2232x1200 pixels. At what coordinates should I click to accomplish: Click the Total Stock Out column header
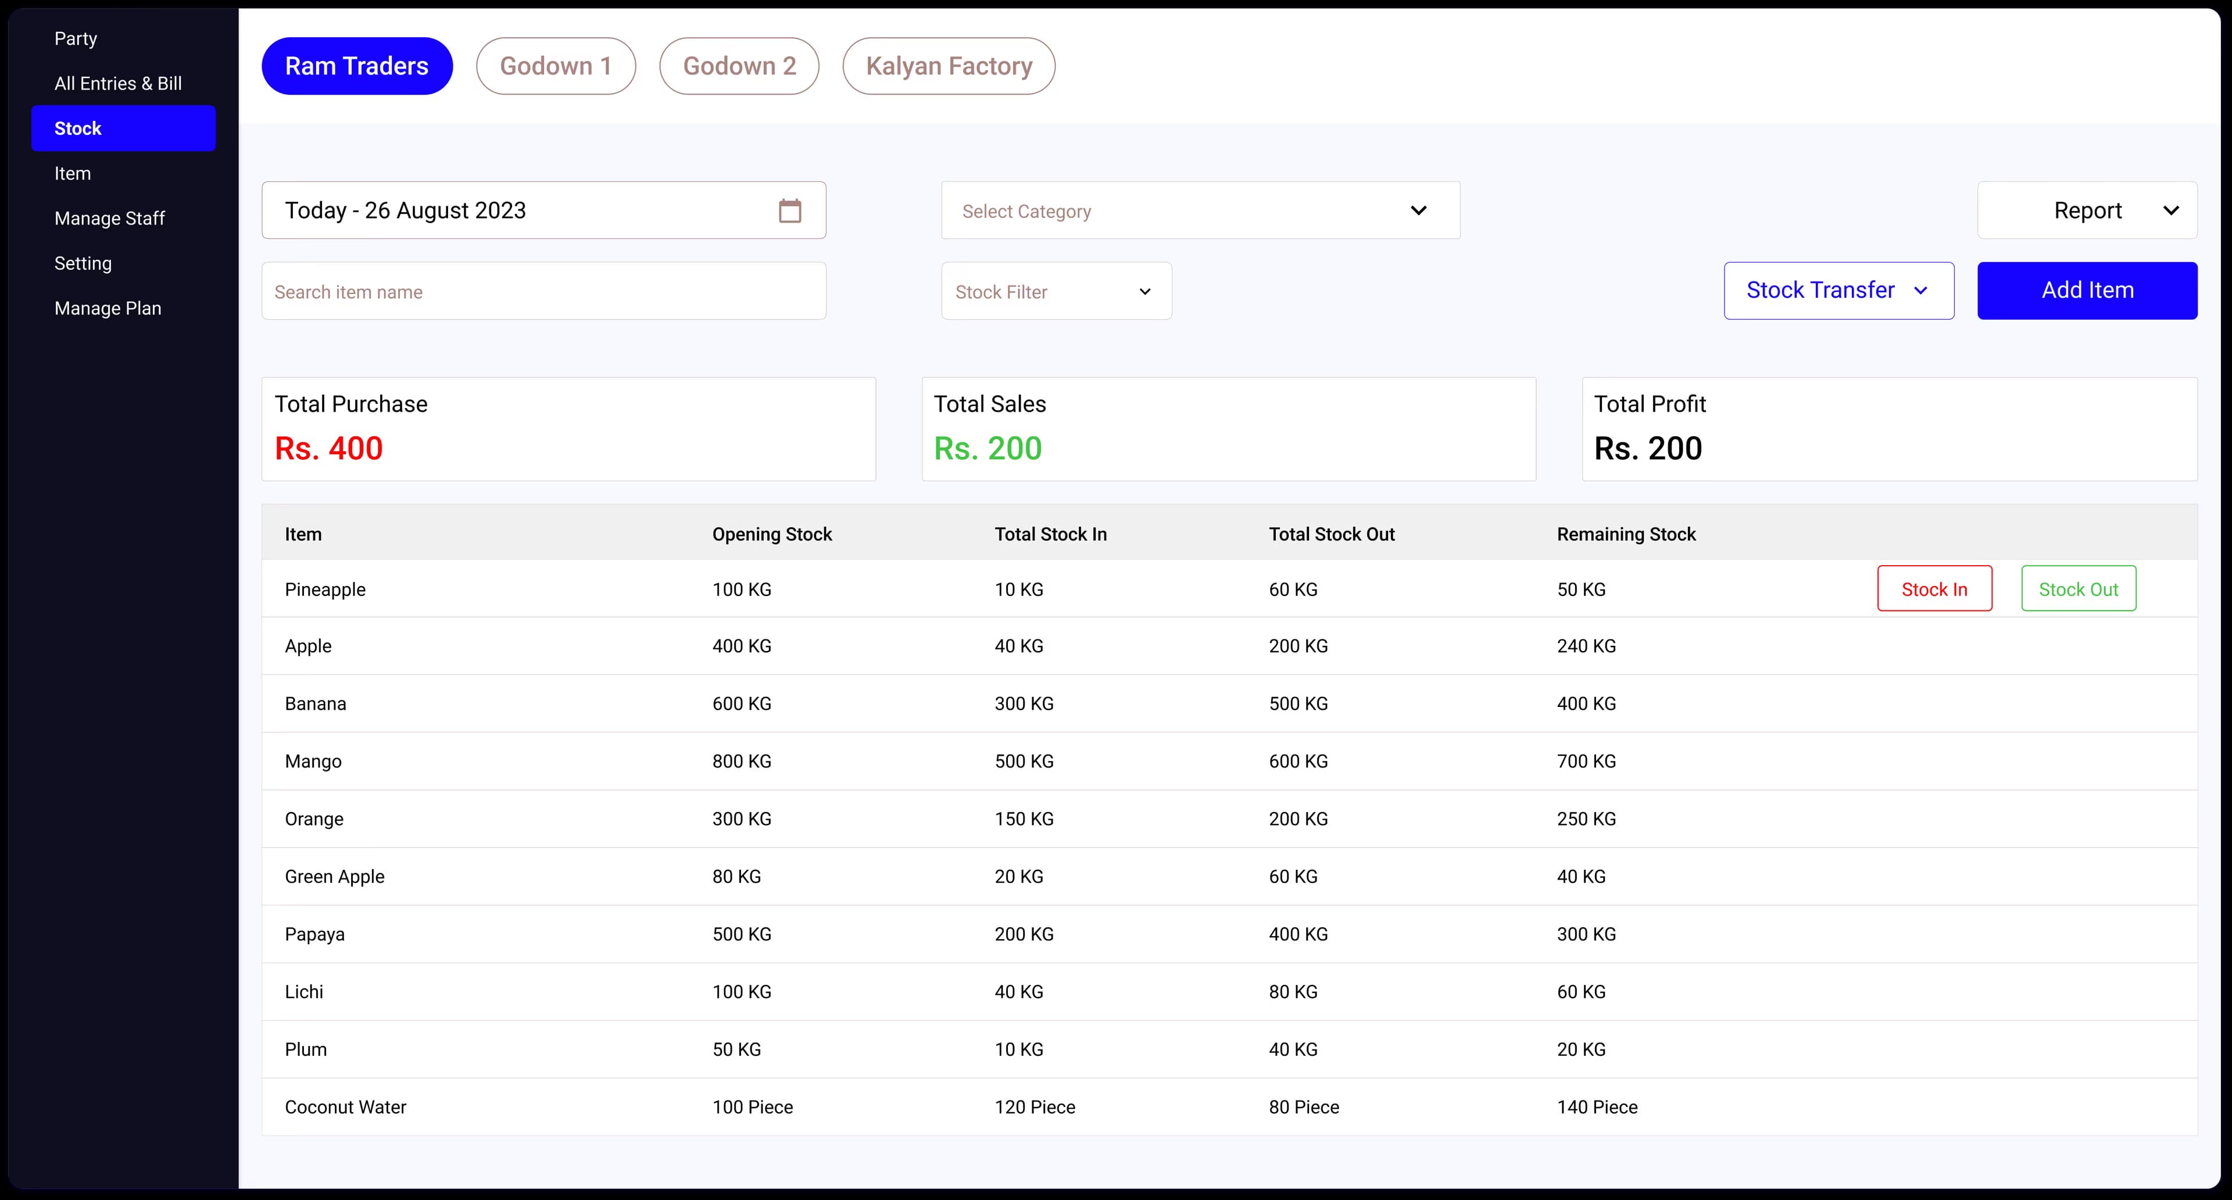(x=1332, y=534)
